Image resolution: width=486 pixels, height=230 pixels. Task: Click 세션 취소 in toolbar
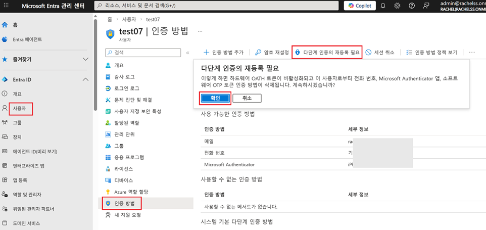(380, 53)
